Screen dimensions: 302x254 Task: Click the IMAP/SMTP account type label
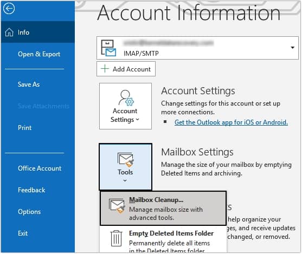pos(141,53)
